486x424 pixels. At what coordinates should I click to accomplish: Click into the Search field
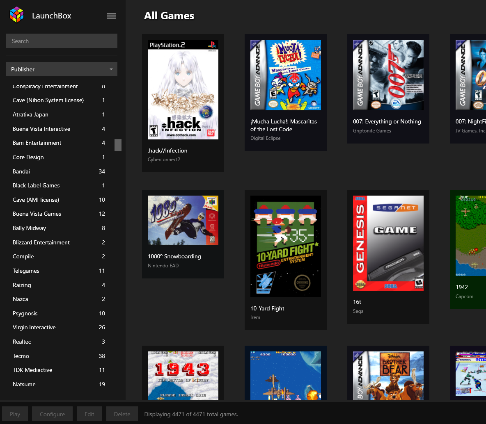(62, 41)
